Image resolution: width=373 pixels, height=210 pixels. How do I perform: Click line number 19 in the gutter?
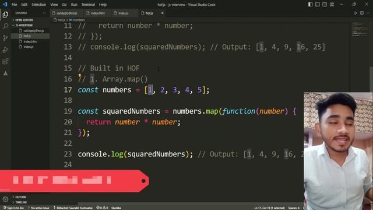pyautogui.click(x=68, y=111)
